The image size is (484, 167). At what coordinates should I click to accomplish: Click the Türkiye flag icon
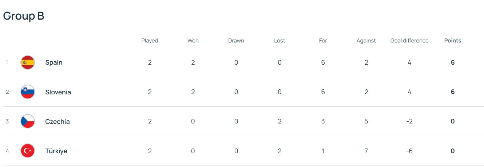[x=28, y=151]
